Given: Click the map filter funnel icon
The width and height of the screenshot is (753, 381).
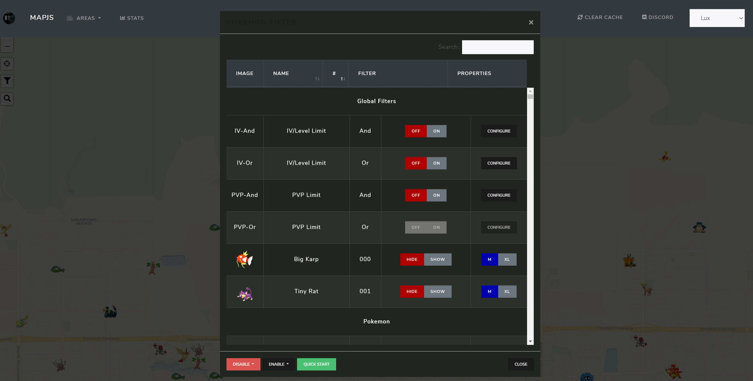Looking at the screenshot, I should [x=7, y=81].
